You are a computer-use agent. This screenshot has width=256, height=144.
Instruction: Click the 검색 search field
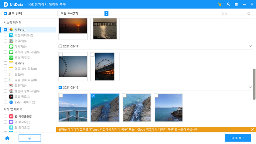[237, 14]
